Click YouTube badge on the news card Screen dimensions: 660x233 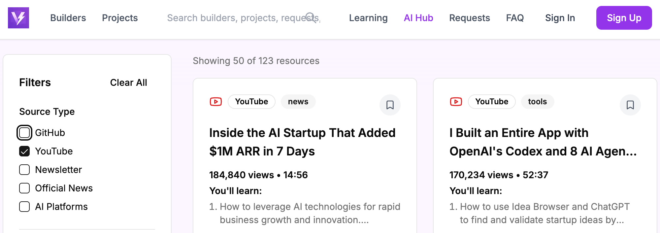point(251,102)
